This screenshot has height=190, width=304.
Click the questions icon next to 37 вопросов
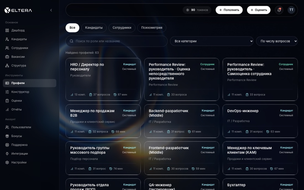91,95
